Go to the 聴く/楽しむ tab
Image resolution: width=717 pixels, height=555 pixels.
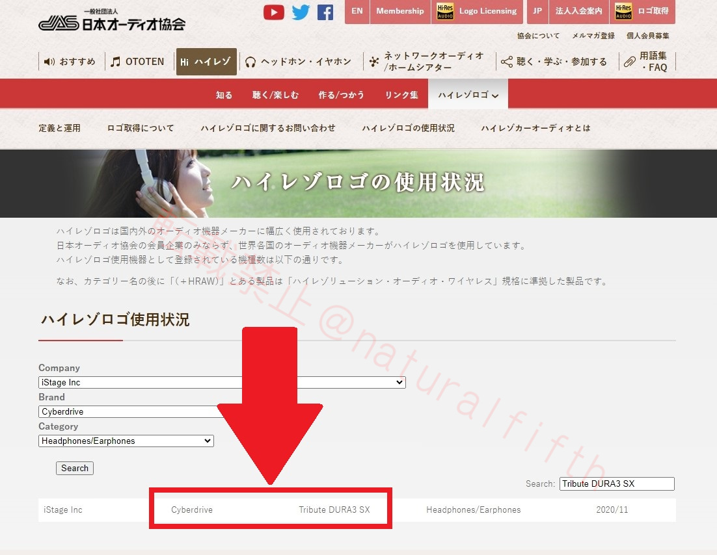point(275,95)
